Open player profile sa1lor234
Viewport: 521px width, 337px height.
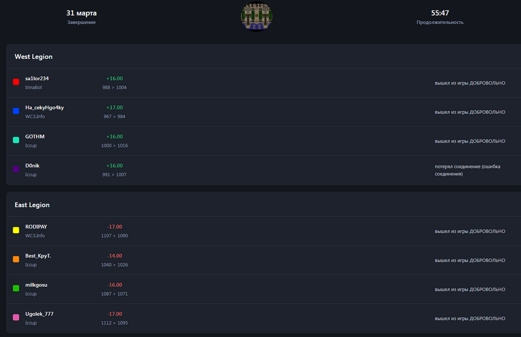pyautogui.click(x=37, y=78)
